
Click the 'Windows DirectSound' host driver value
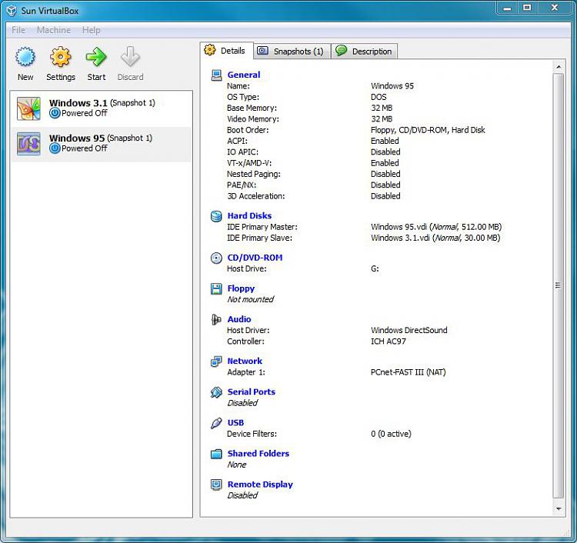[409, 330]
